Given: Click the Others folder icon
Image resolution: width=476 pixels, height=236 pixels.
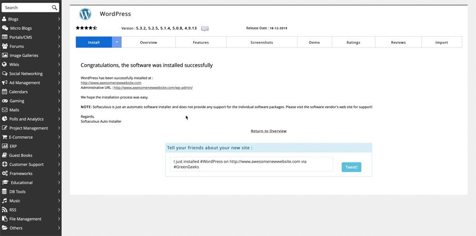Looking at the screenshot, I should click(x=5, y=228).
